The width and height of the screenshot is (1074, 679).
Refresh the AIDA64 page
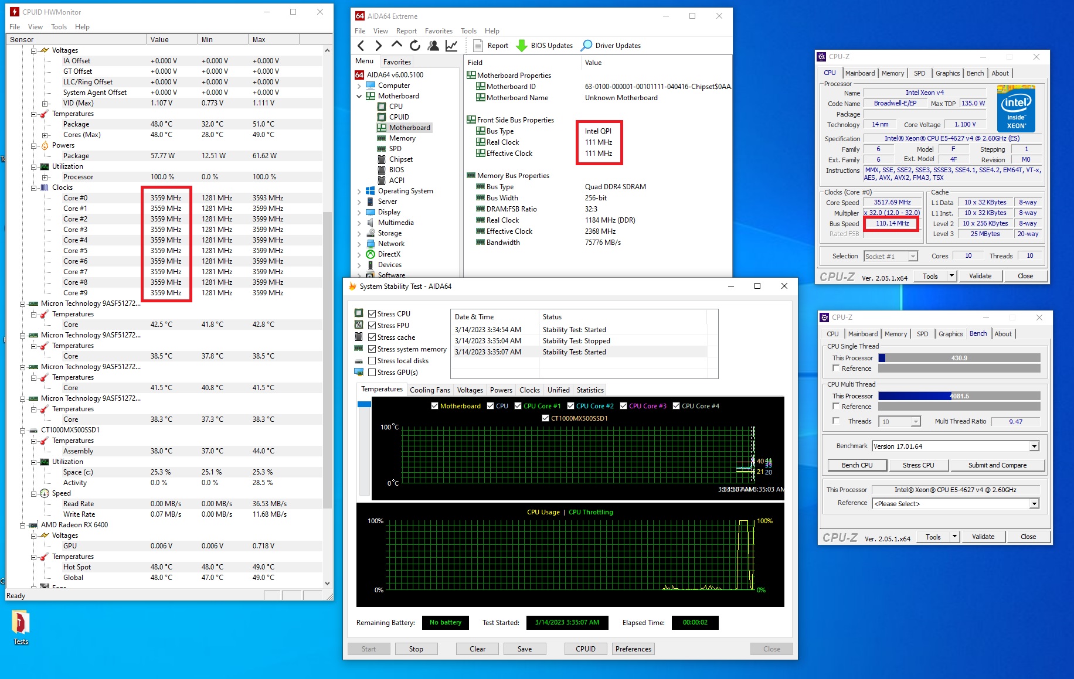415,46
